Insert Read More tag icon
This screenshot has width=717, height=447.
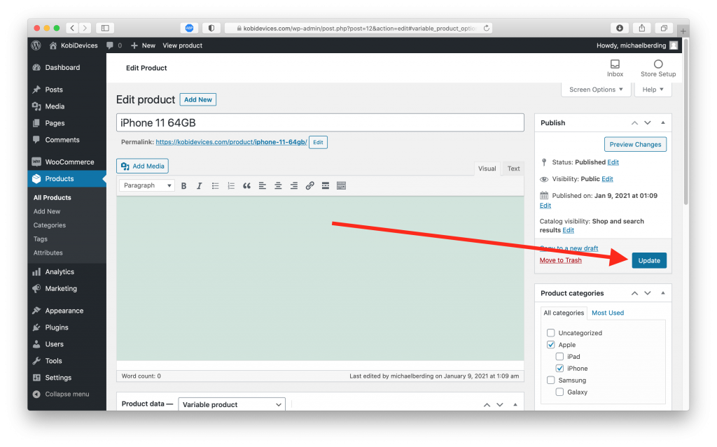(x=326, y=185)
